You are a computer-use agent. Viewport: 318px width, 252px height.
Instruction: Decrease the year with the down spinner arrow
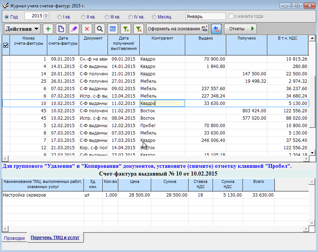[47, 17]
